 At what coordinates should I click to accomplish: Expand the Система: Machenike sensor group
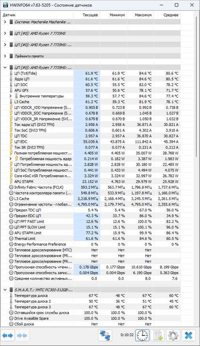point(5,22)
